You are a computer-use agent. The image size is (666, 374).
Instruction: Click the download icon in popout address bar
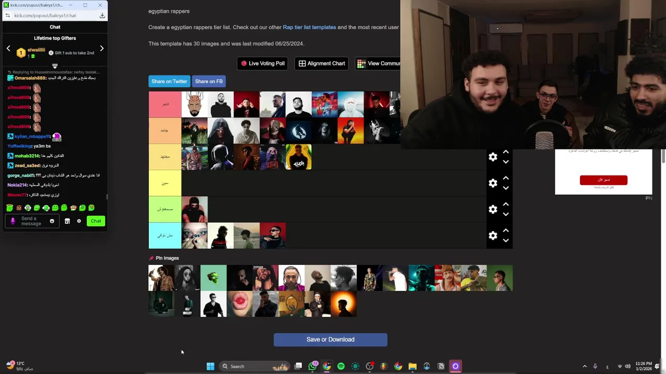(102, 16)
